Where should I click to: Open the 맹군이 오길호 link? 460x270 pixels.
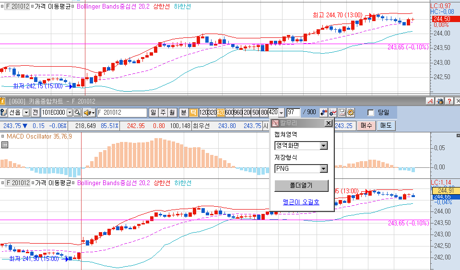click(301, 202)
